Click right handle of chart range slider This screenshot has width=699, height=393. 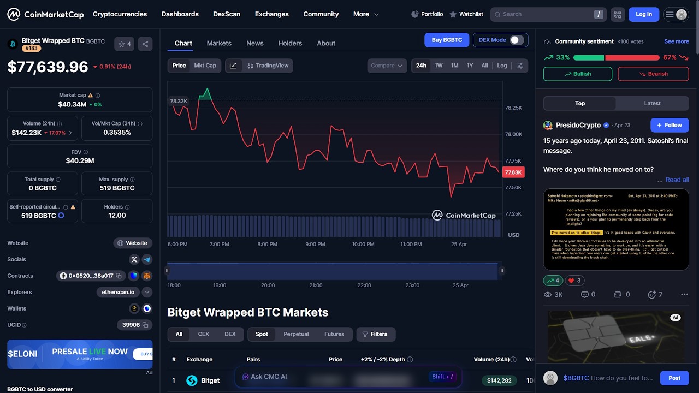[x=501, y=271]
